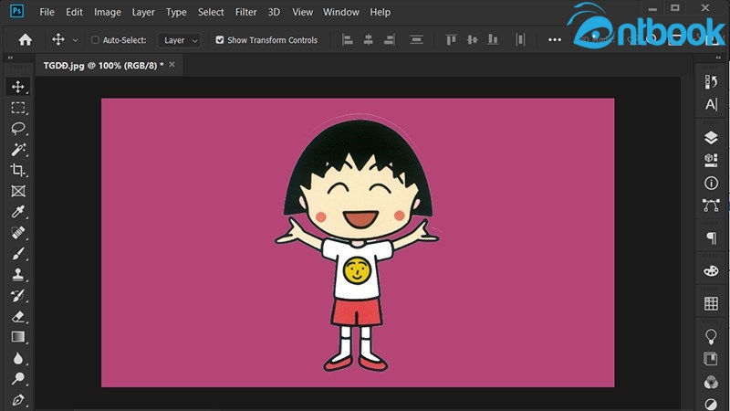
Task: Open the Filter menu
Action: pos(245,12)
